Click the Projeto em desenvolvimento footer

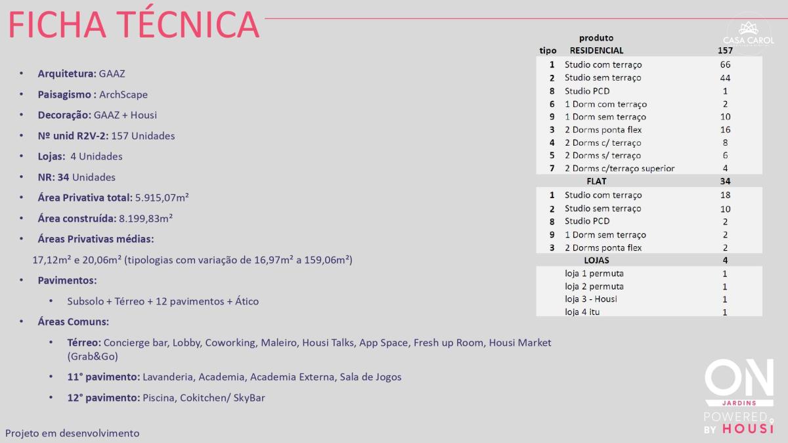tap(72, 433)
